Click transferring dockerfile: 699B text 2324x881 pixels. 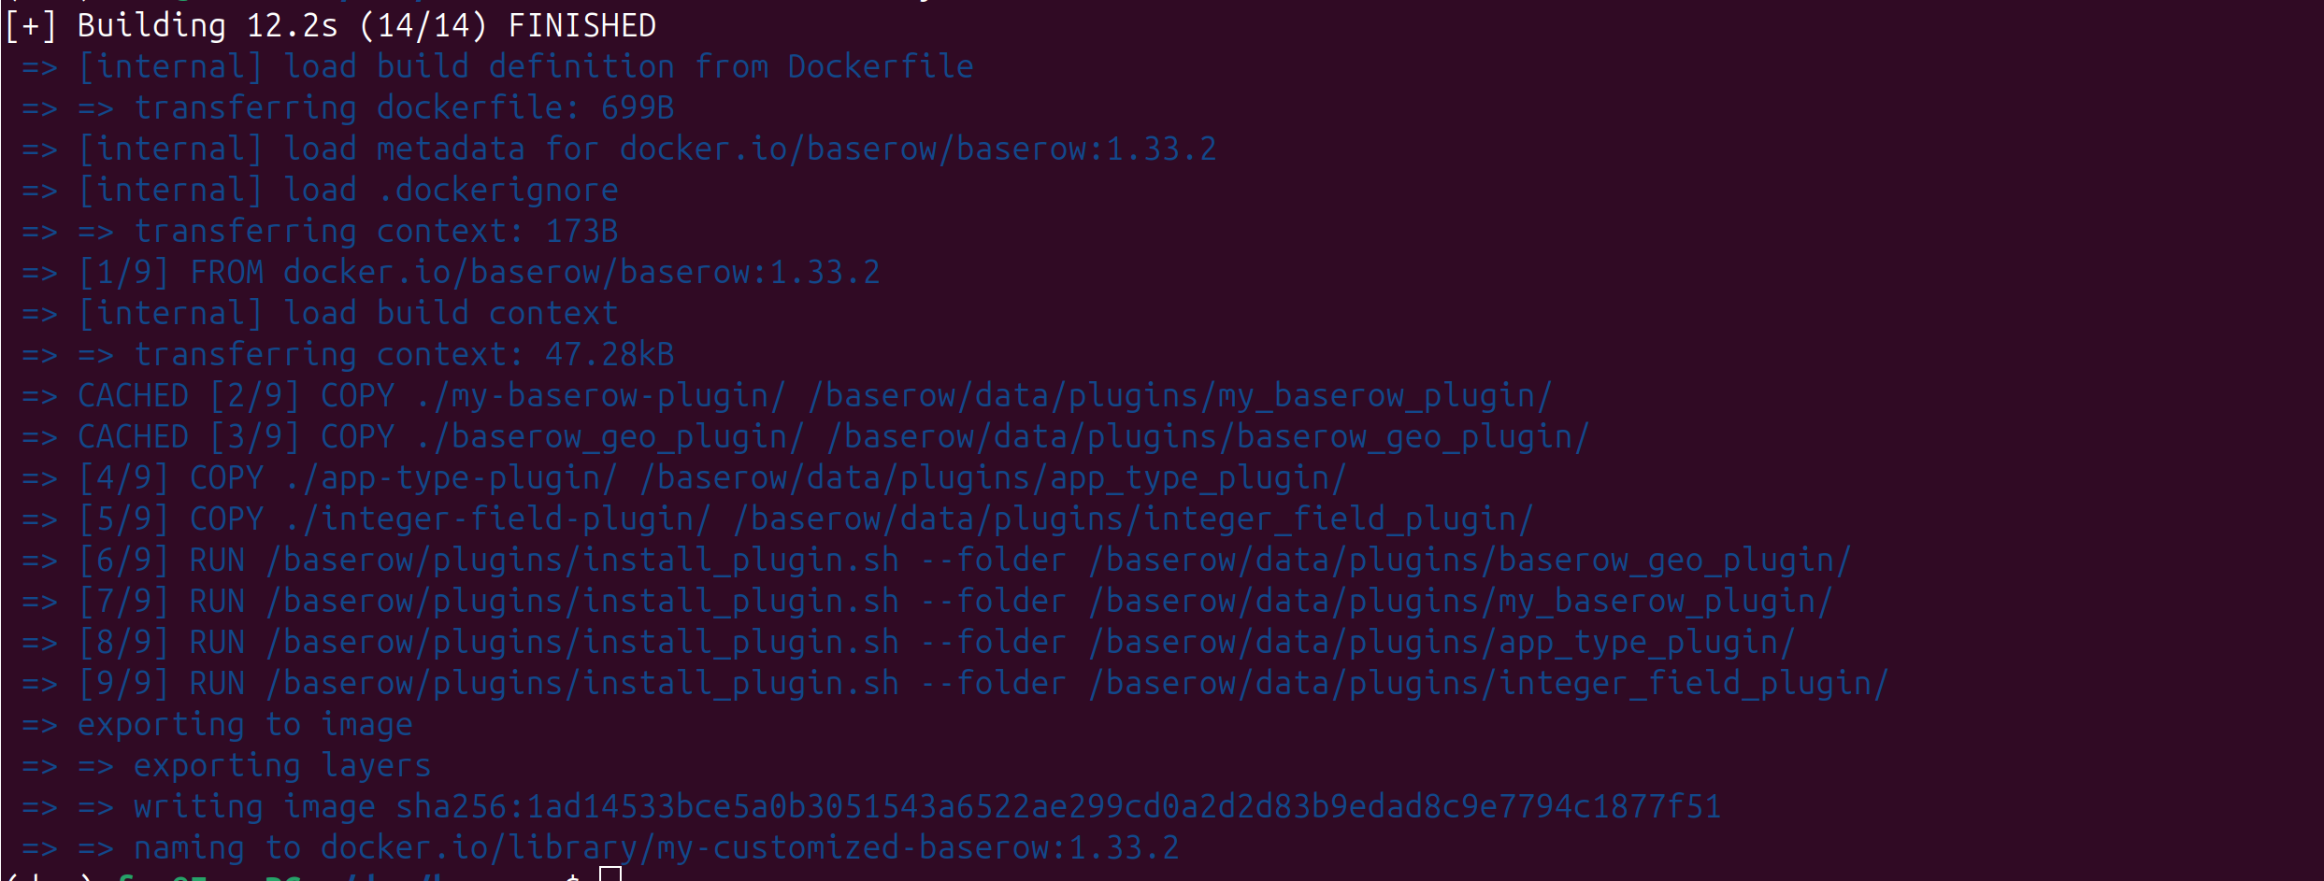pyautogui.click(x=404, y=107)
